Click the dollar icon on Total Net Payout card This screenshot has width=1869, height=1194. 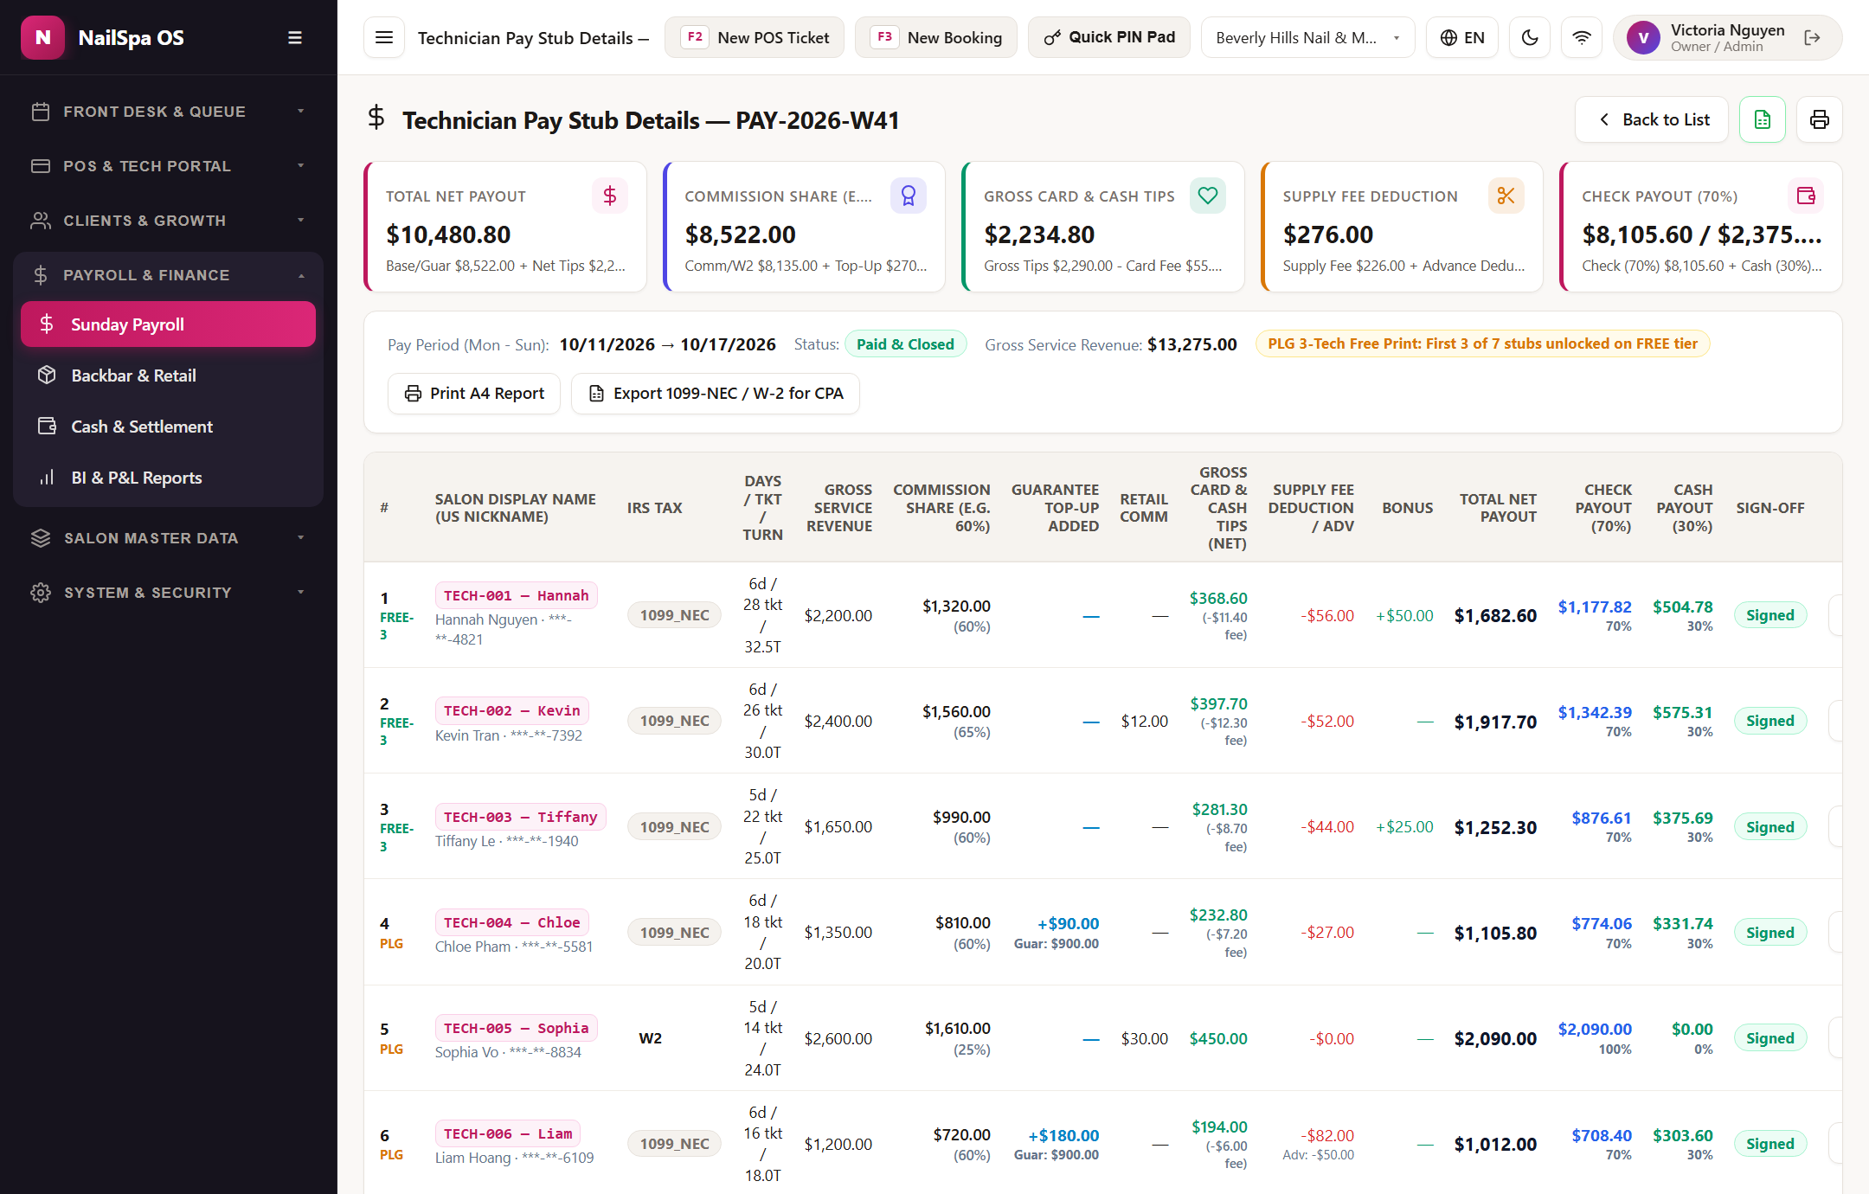tap(610, 196)
